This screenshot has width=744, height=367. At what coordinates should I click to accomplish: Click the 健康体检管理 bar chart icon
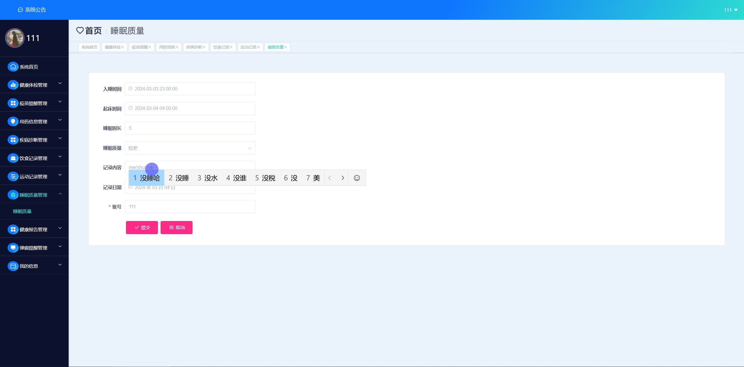(x=13, y=85)
